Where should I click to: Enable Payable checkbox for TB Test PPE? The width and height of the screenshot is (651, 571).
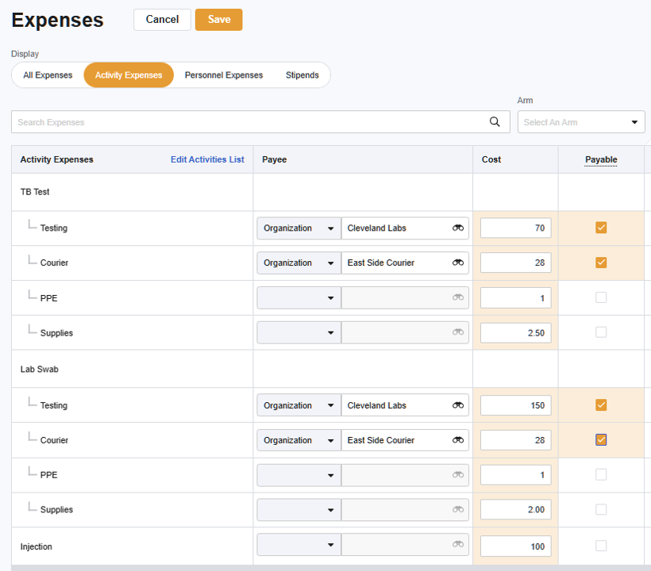[601, 297]
